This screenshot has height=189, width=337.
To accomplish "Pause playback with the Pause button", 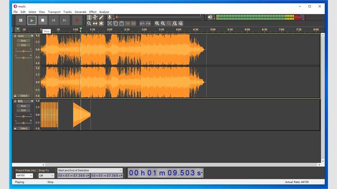I will point(21,20).
